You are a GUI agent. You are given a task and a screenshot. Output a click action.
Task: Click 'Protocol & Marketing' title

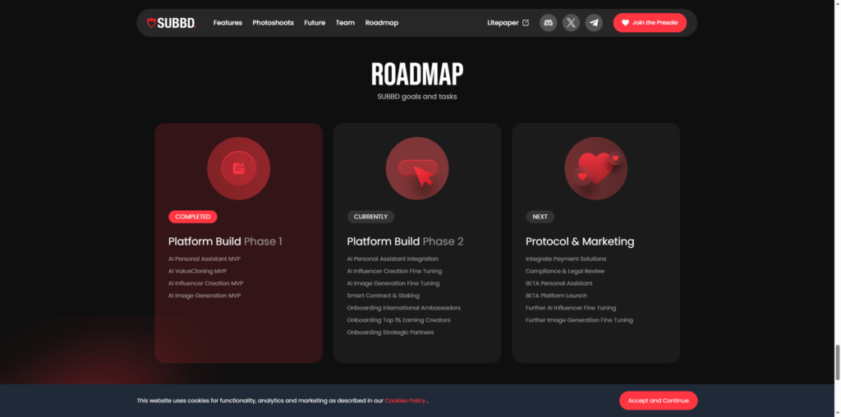pyautogui.click(x=580, y=241)
